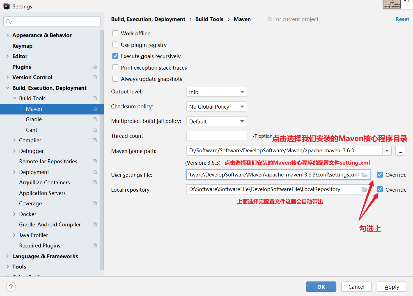Click project-level icon in Maven row

pyautogui.click(x=95, y=109)
